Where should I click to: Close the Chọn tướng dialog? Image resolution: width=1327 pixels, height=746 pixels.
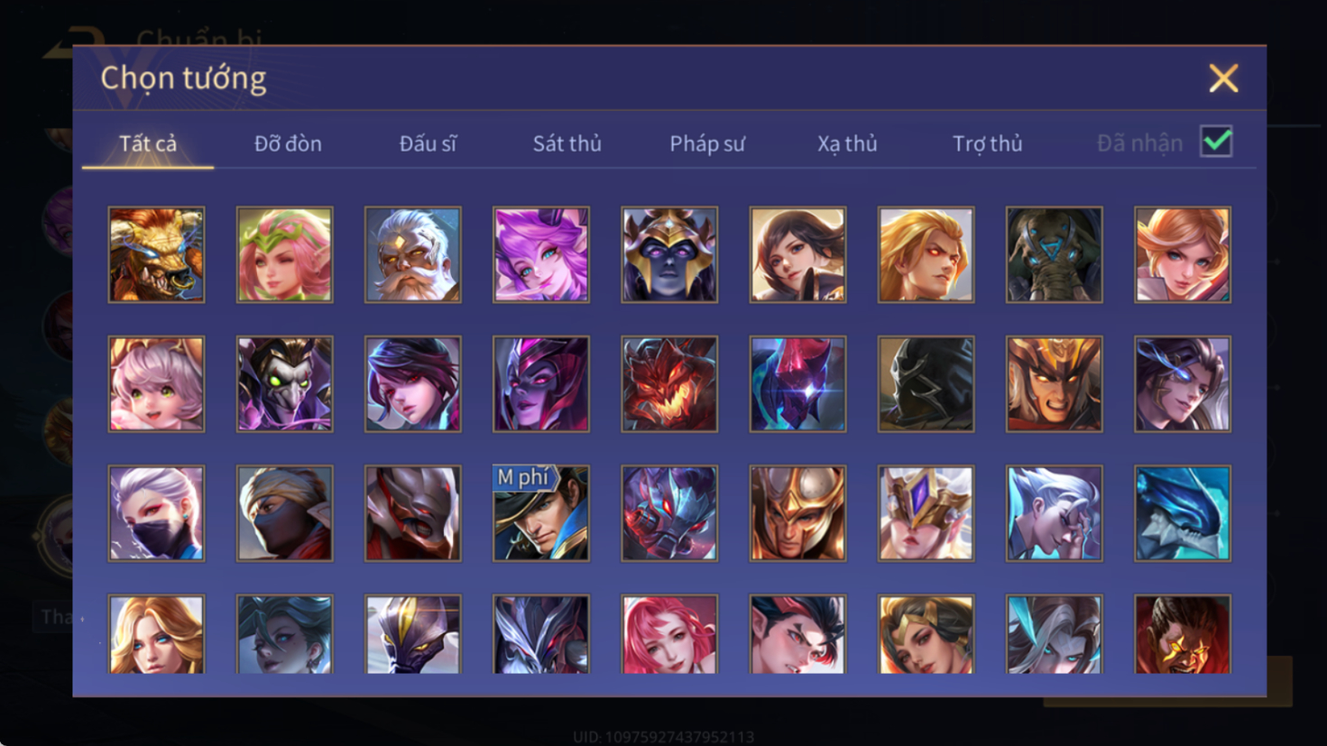[x=1223, y=78]
